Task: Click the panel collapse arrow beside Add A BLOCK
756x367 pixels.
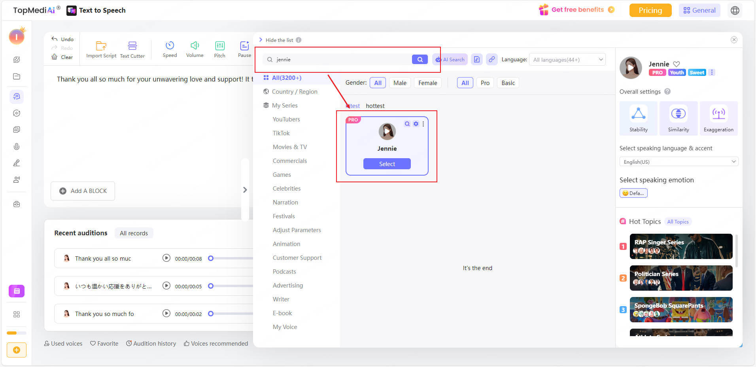Action: [245, 190]
